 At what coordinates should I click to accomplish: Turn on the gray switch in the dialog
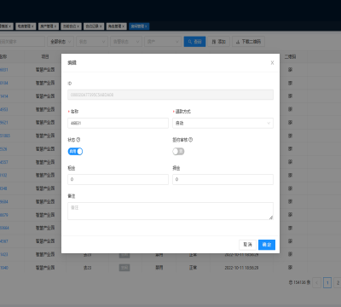pyautogui.click(x=178, y=152)
